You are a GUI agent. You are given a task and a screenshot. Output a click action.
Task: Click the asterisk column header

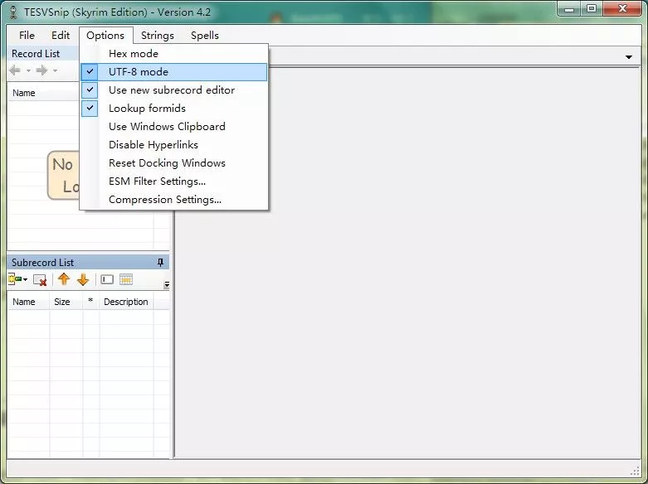(91, 302)
